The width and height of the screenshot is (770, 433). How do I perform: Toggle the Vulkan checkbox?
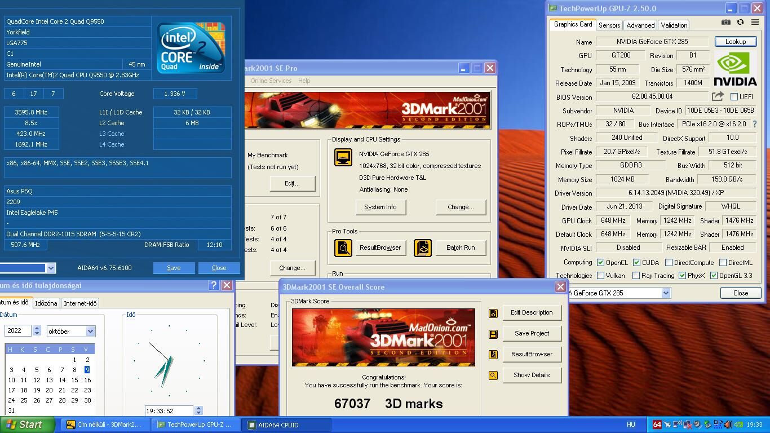click(x=600, y=276)
